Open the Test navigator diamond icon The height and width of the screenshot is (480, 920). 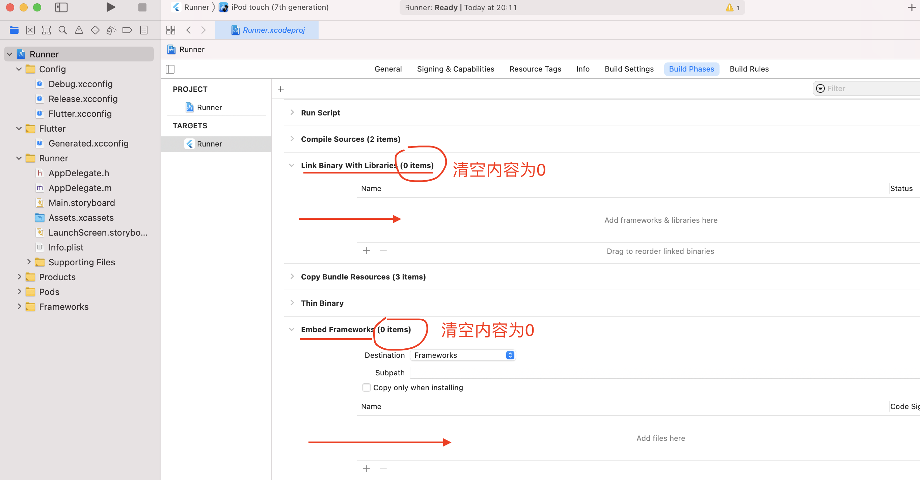pyautogui.click(x=95, y=30)
